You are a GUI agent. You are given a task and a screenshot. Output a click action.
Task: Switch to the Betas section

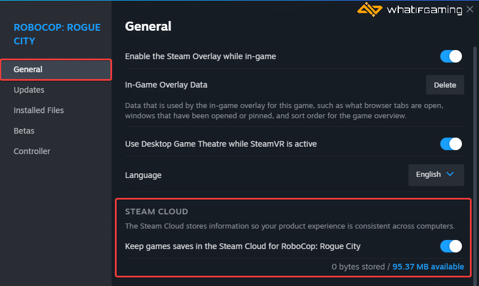pyautogui.click(x=24, y=131)
